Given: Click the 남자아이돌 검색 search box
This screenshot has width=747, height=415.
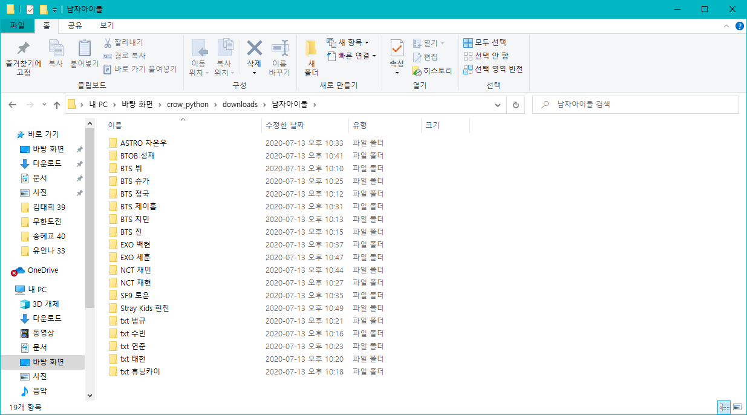Looking at the screenshot, I should pyautogui.click(x=635, y=105).
